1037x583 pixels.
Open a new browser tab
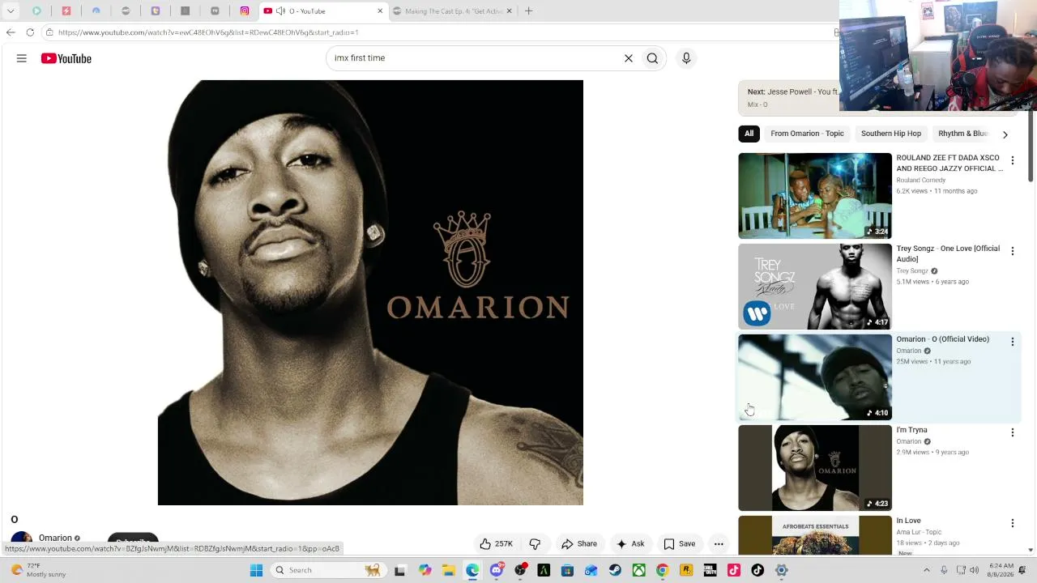coord(528,11)
